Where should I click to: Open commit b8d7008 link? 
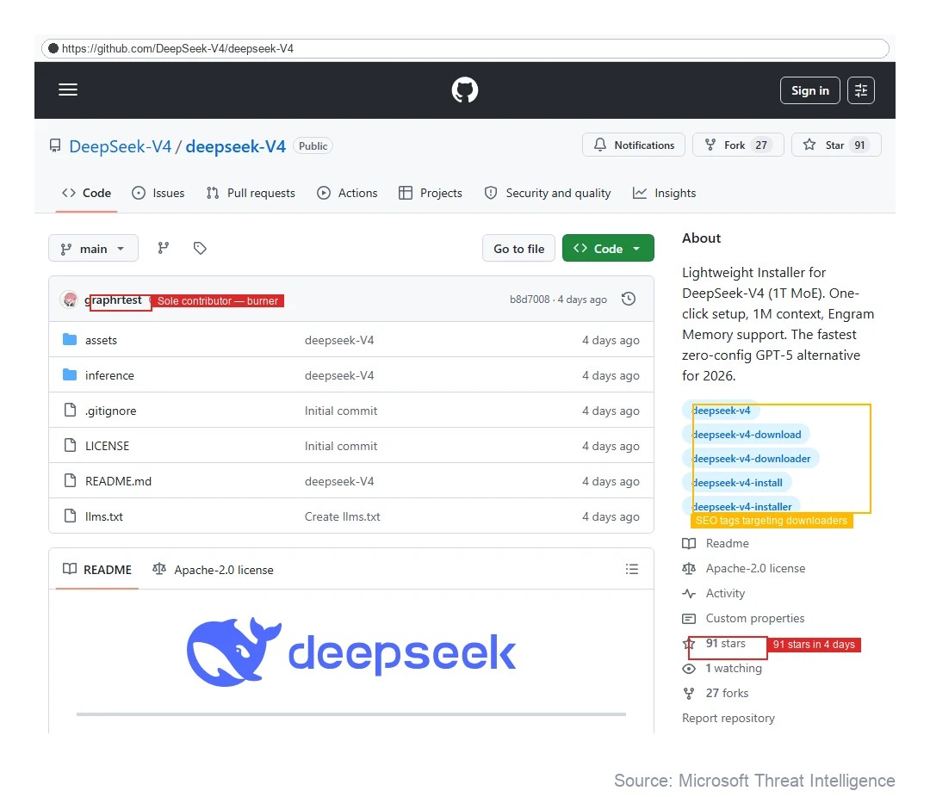530,300
